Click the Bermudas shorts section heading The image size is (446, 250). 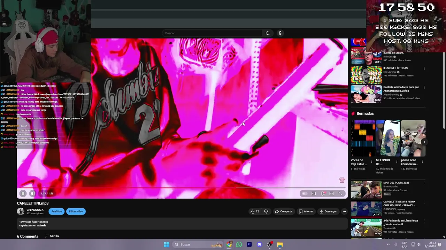(x=365, y=114)
